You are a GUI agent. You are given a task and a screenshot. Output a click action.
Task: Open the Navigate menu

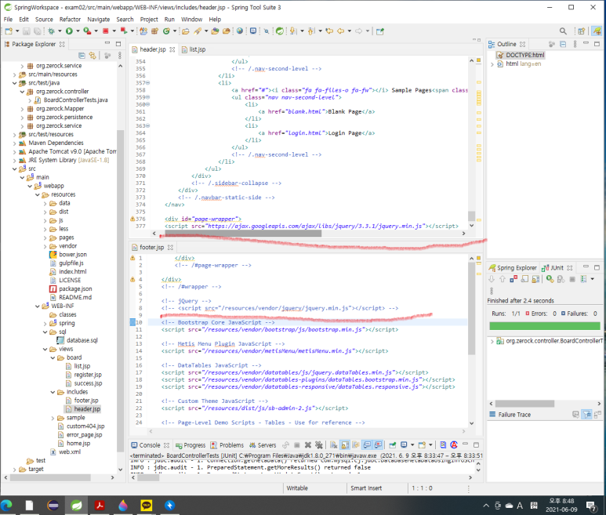pos(98,20)
